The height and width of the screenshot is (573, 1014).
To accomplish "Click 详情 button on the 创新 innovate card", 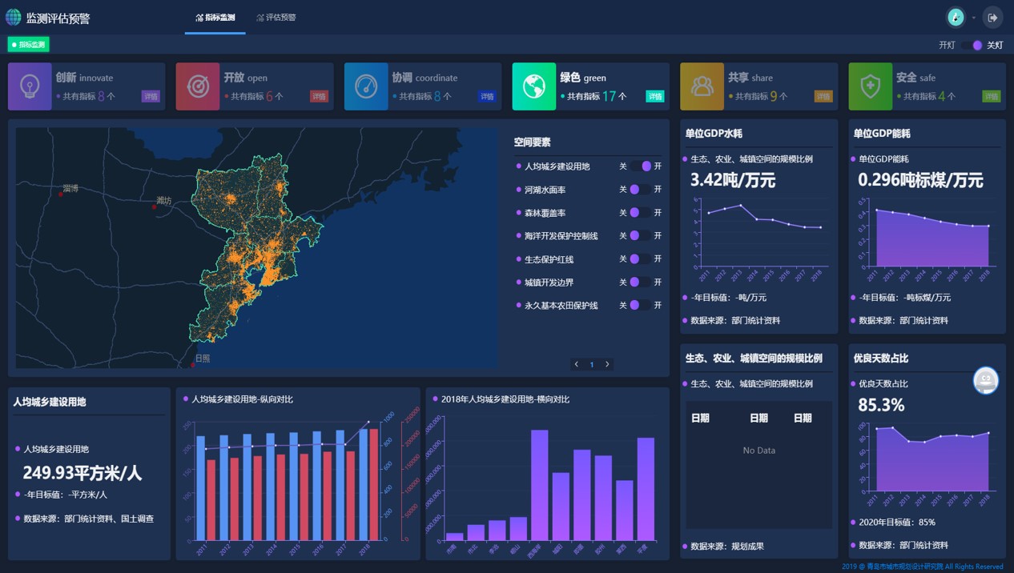I will click(151, 97).
